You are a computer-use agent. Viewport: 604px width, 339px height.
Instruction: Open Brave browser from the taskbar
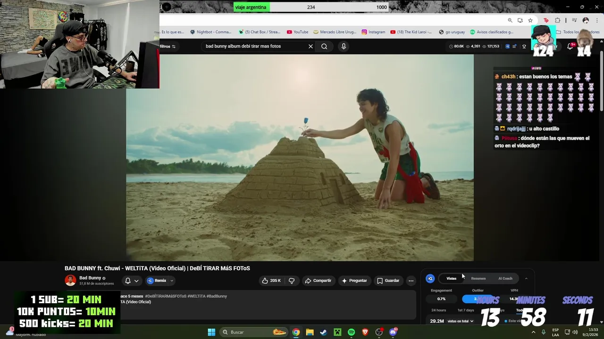point(365,332)
